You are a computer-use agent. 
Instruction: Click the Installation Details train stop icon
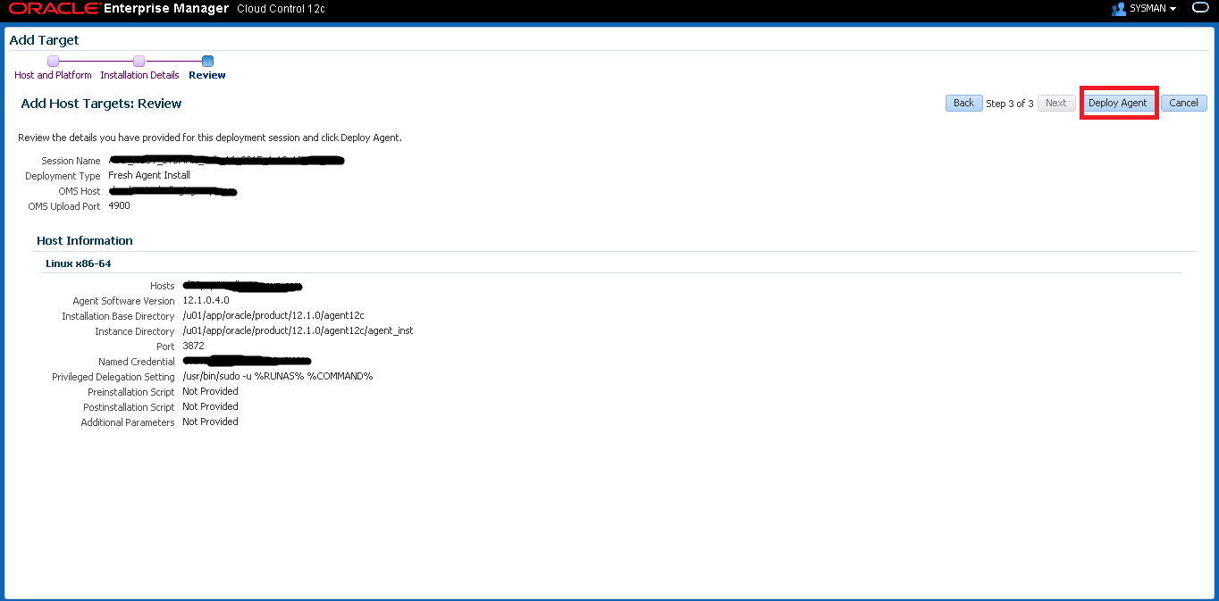pos(139,61)
